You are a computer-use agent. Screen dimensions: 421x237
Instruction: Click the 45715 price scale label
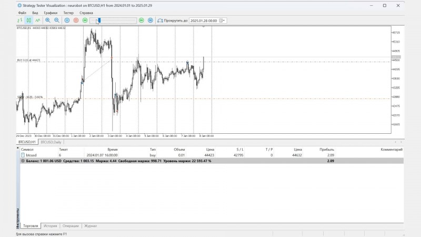(x=396, y=33)
